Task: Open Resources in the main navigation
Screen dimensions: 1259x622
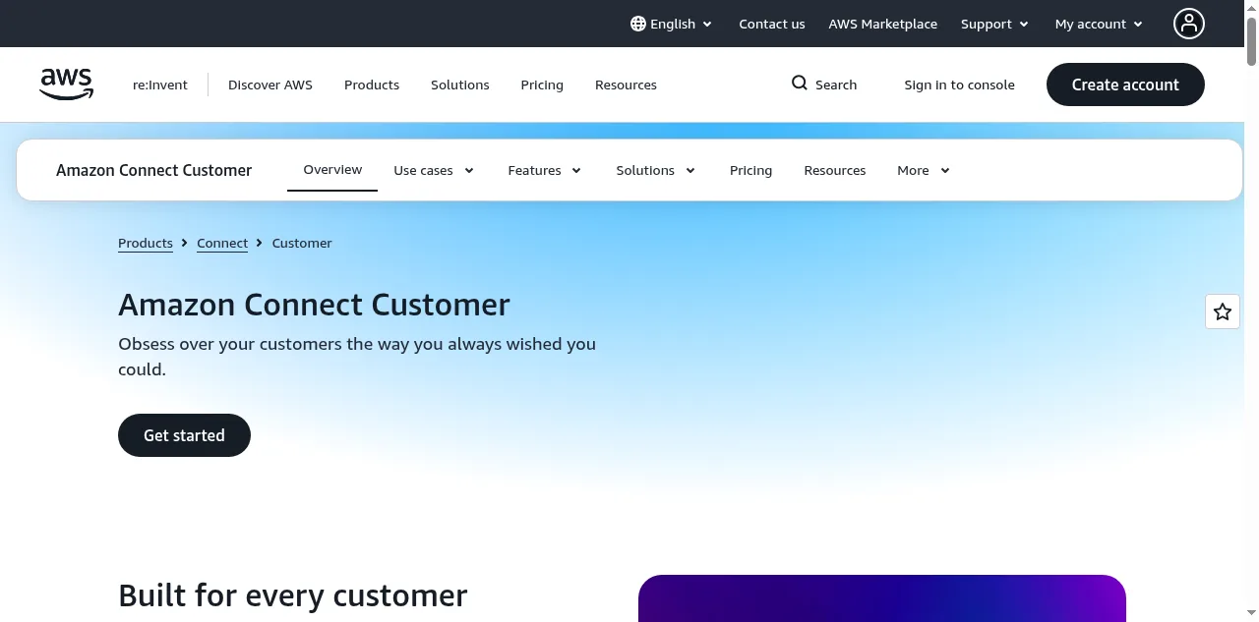Action: point(626,85)
